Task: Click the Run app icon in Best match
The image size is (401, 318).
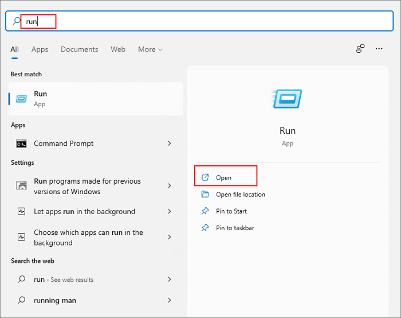Action: click(x=21, y=99)
